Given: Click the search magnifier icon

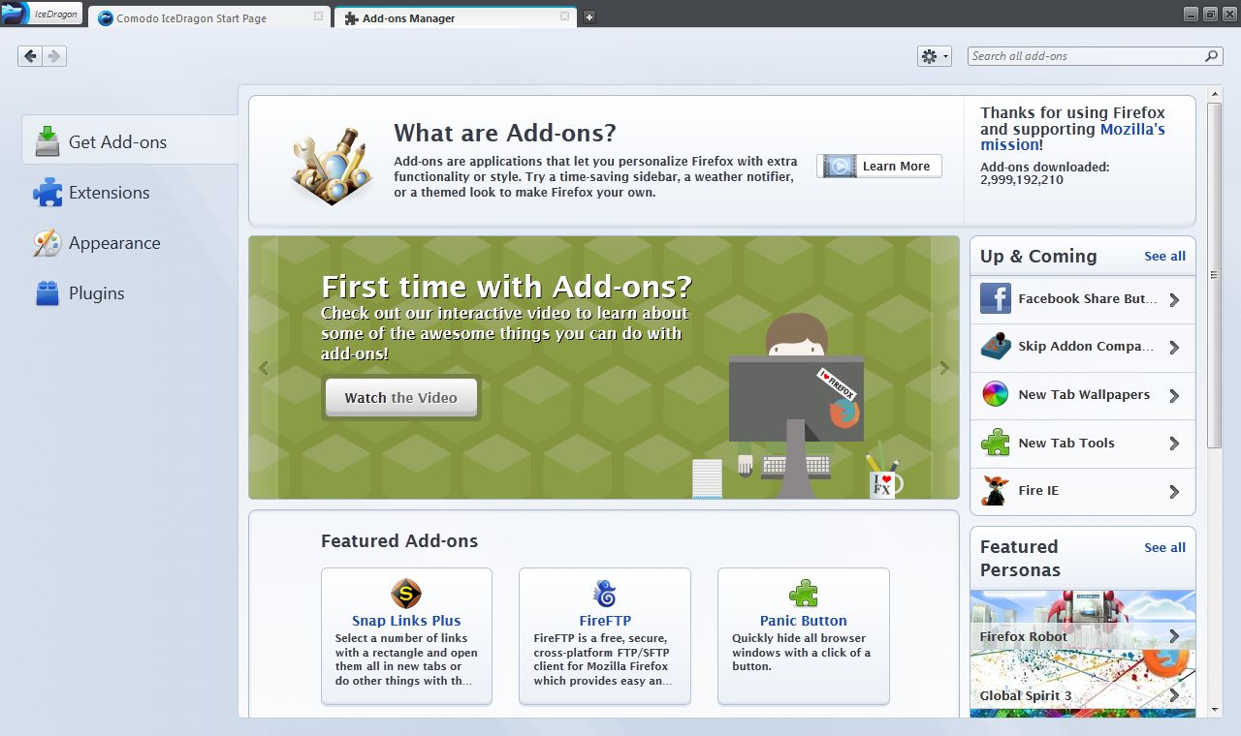Looking at the screenshot, I should [1212, 56].
